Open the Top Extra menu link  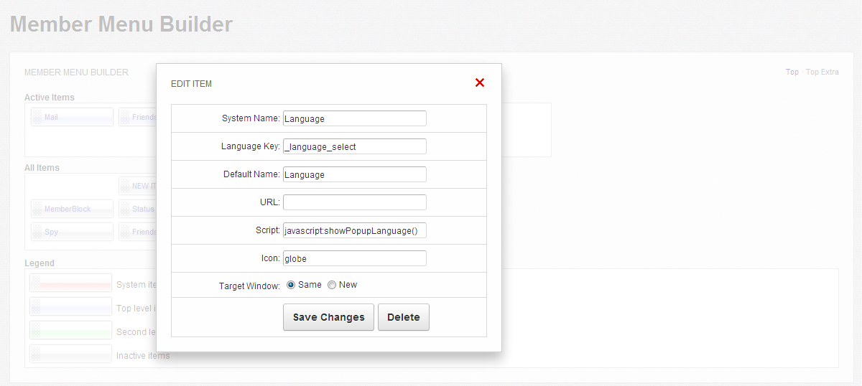(x=822, y=72)
